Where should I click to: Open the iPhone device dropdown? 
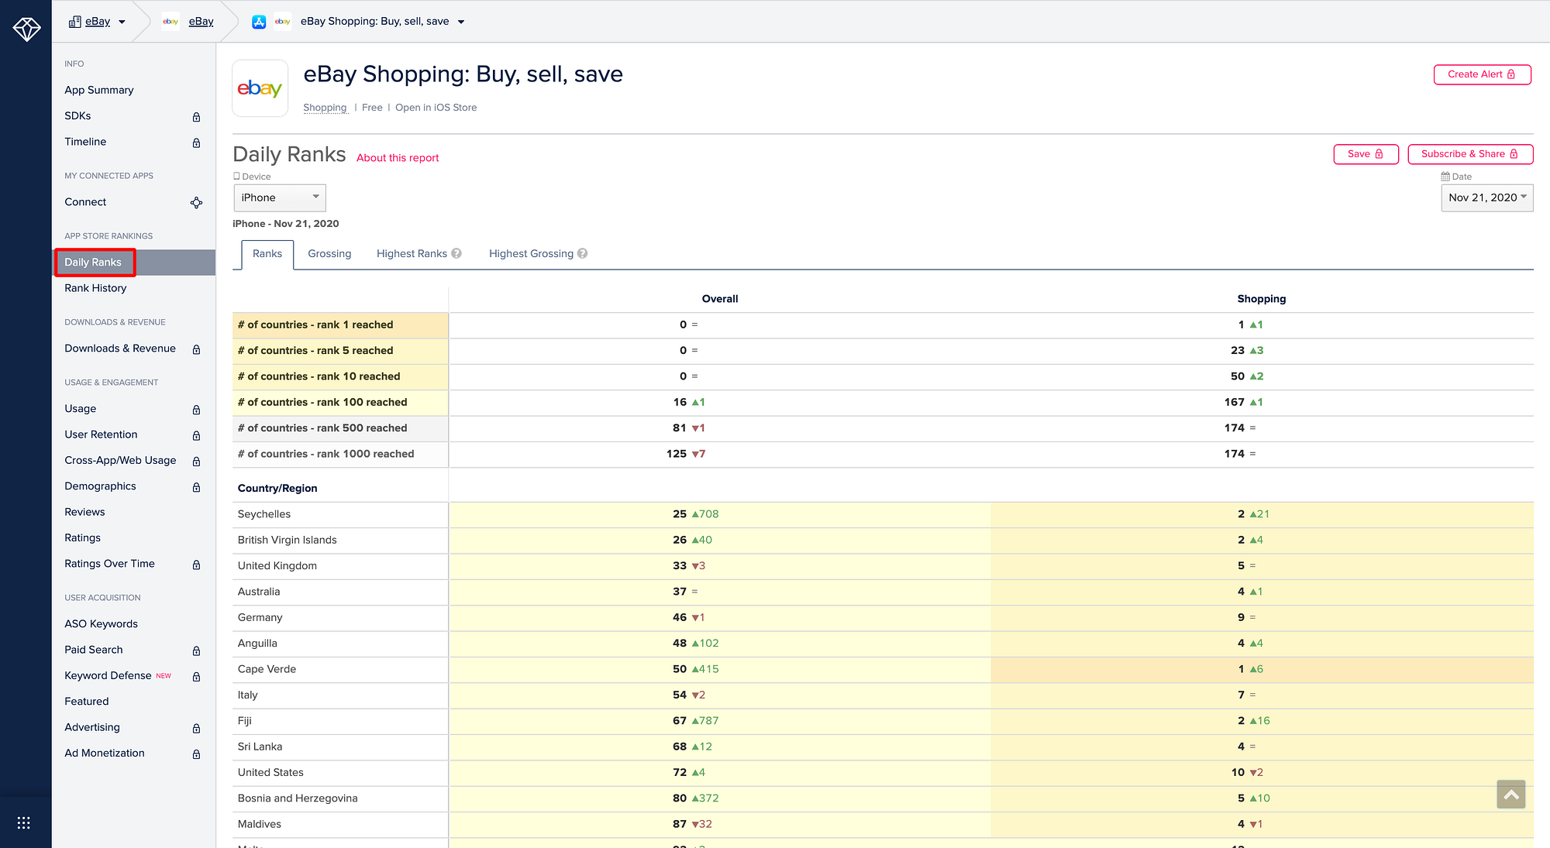pos(279,197)
